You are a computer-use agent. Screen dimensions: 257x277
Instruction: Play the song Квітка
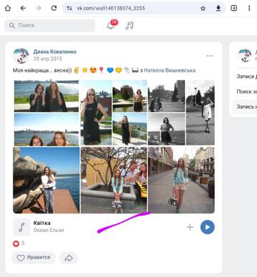pos(207,227)
